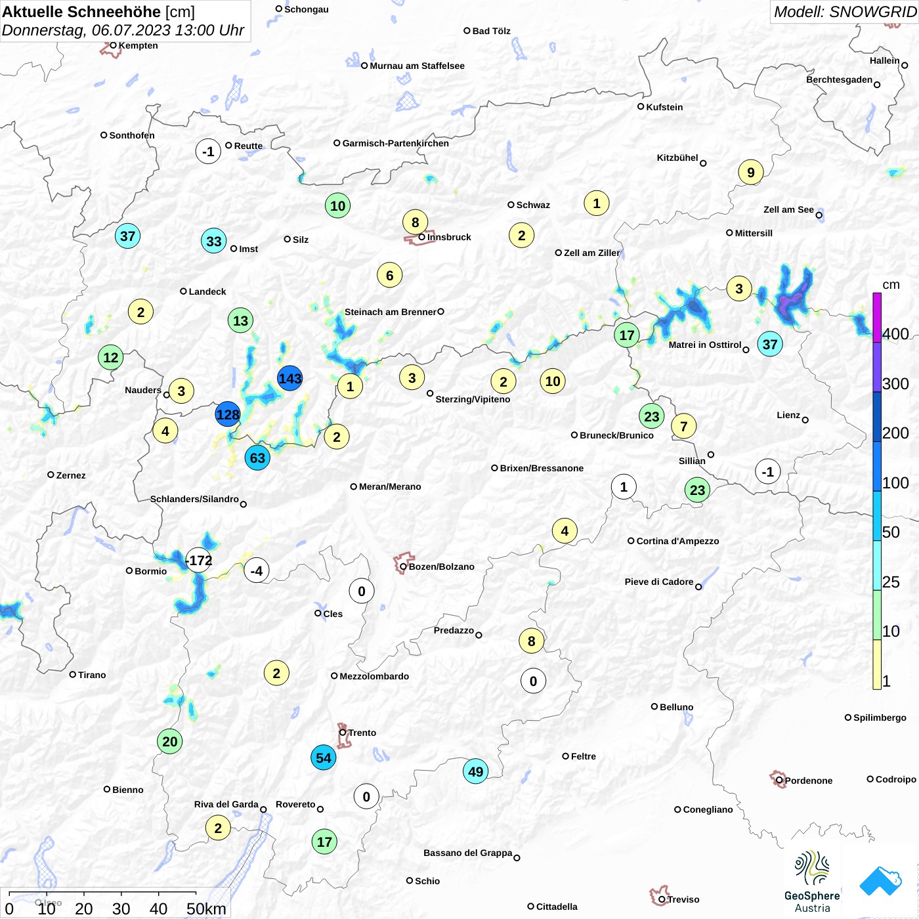Select the -4 station marker
The width and height of the screenshot is (919, 919).
point(257,570)
